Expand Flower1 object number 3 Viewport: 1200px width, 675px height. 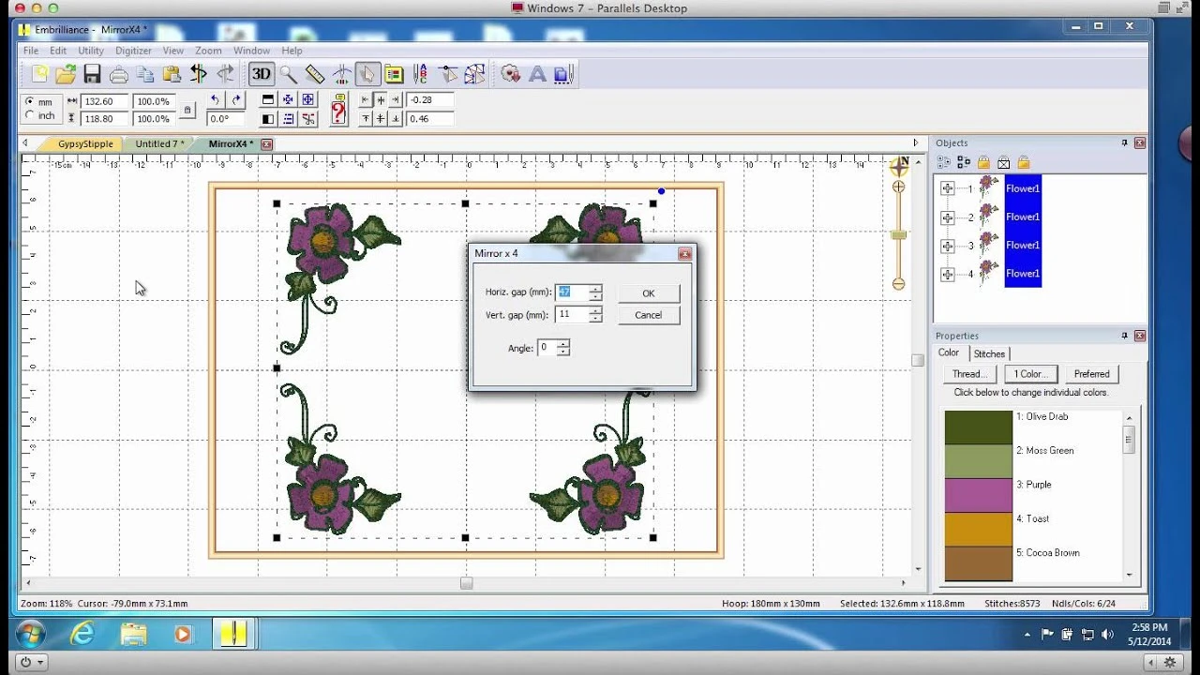pyautogui.click(x=948, y=246)
